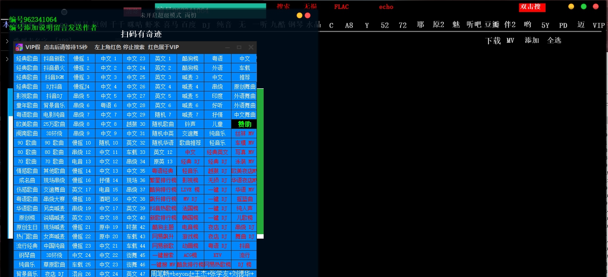Select the PD source icon
This screenshot has width=608, height=277.
click(563, 25)
